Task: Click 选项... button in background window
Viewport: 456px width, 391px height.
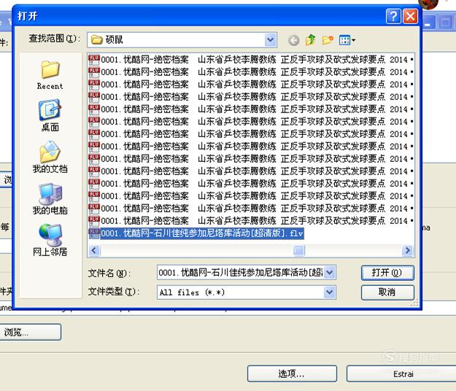Action: click(x=293, y=373)
